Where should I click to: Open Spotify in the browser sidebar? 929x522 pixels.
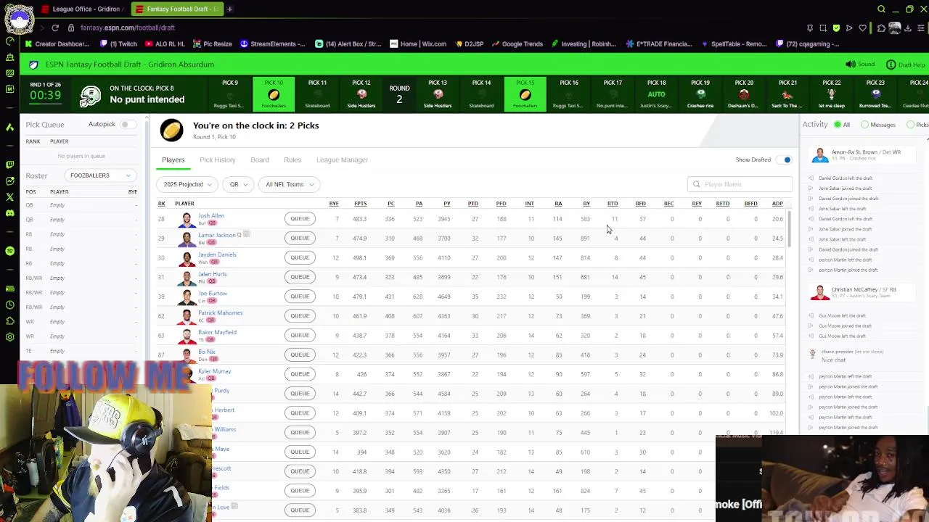click(x=9, y=251)
